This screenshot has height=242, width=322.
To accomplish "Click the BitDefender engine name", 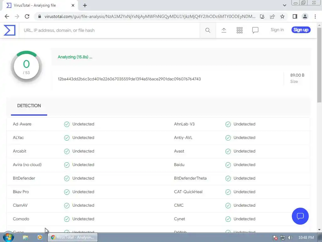I will click(24, 178).
